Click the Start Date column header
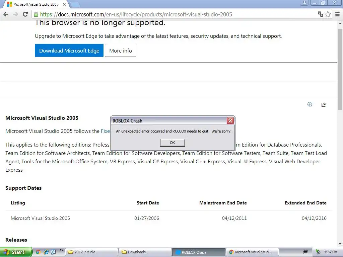 [148, 203]
